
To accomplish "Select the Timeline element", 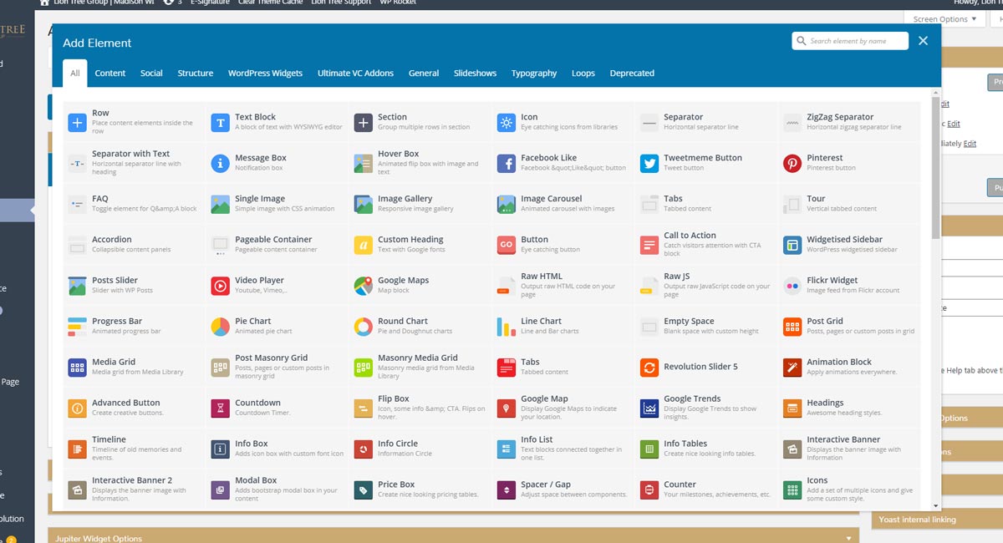I will (133, 449).
